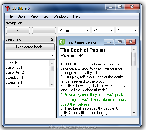Minimize the CD Bible 5 main window

point(111,7)
